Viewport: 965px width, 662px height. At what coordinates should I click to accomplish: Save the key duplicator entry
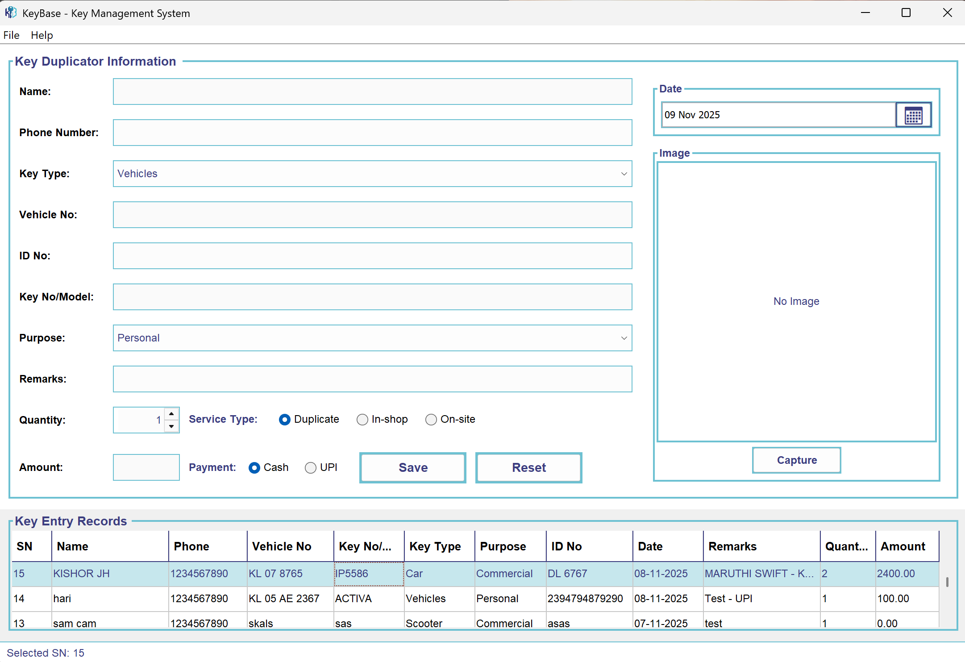(412, 467)
